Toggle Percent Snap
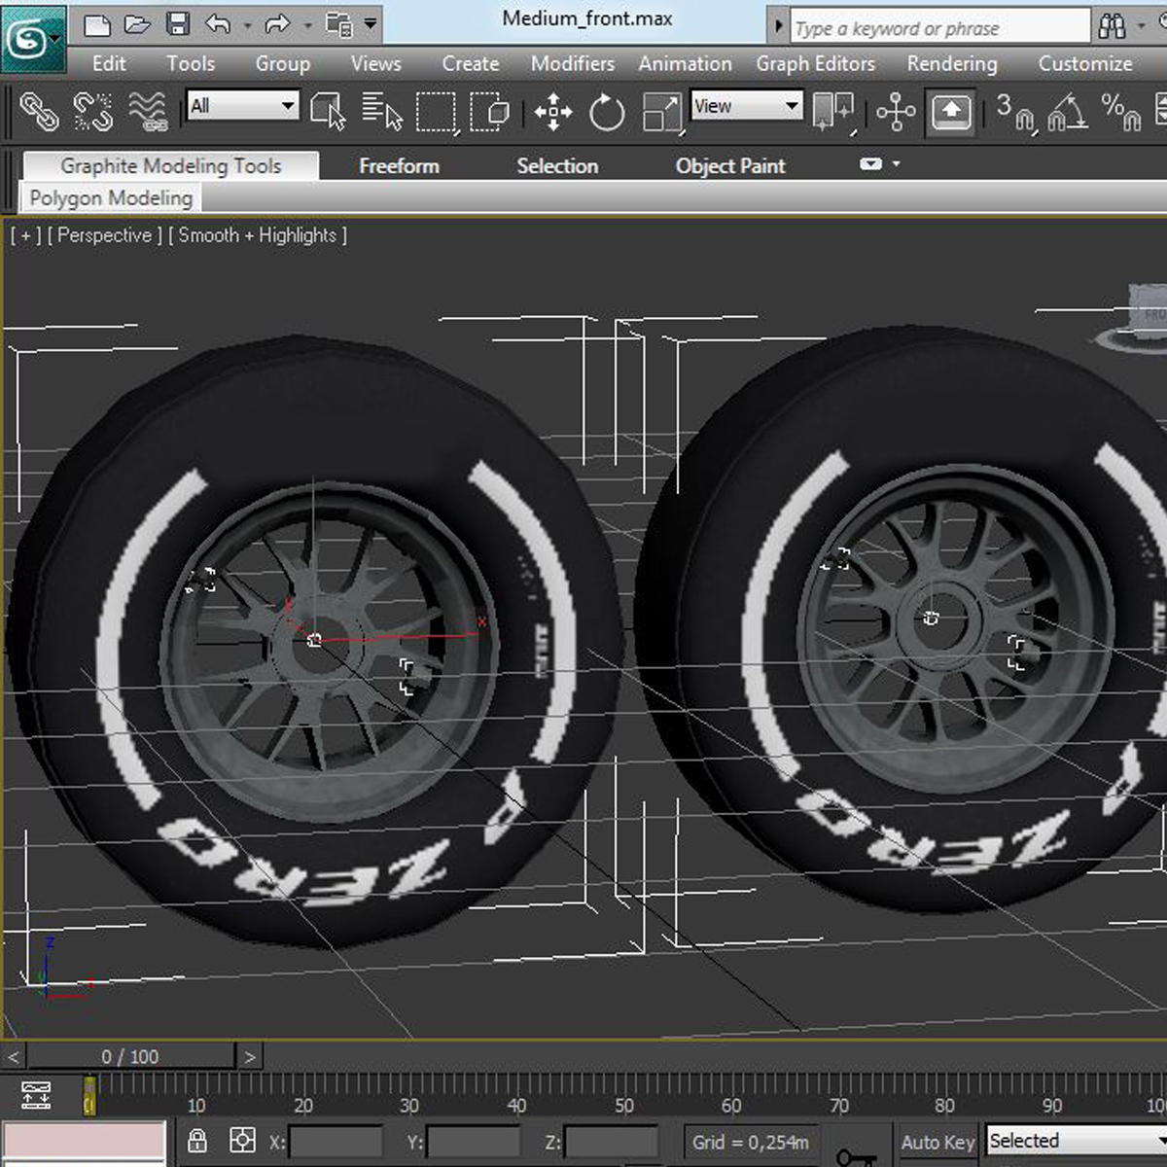This screenshot has height=1167, width=1167. [1121, 112]
